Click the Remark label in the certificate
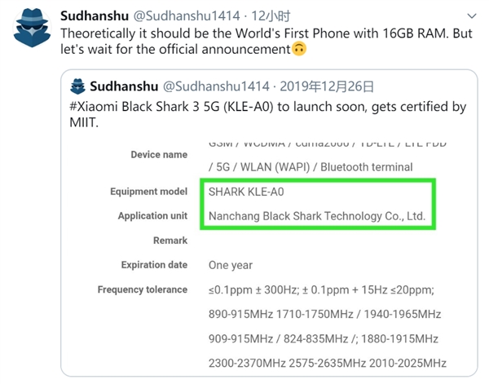Viewport: 489px width, 384px height. point(170,241)
